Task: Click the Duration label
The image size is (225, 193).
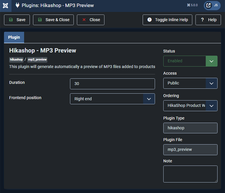Action: click(x=17, y=83)
